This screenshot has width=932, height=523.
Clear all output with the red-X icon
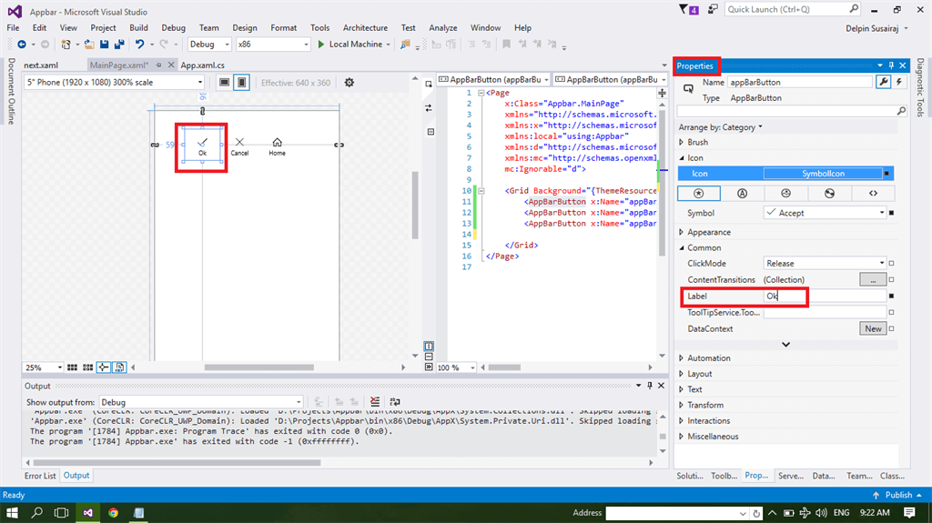(376, 402)
